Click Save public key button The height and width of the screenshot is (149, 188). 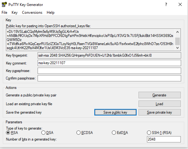click(115, 112)
